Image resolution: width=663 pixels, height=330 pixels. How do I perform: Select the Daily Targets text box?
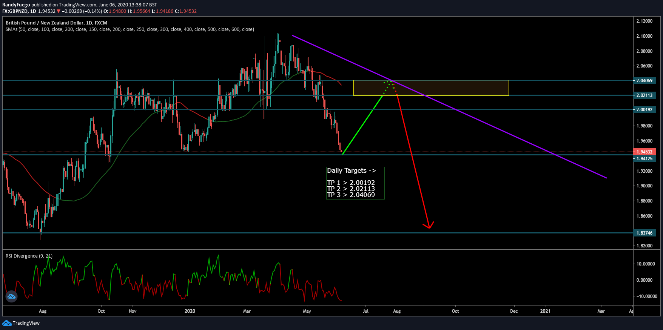click(x=355, y=183)
